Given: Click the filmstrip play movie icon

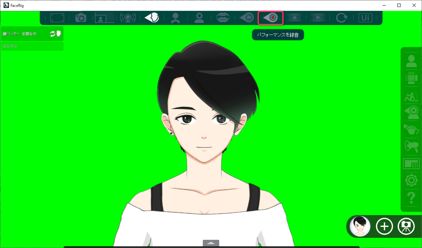Looking at the screenshot, I should coord(318,18).
